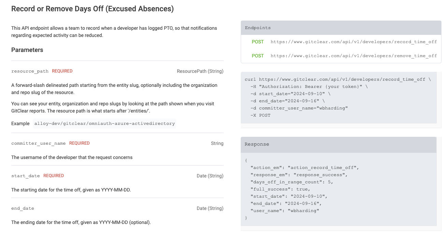448x238 pixels.
Task: Click the days_off_in_range_count line in the response
Action: pyautogui.click(x=291, y=182)
